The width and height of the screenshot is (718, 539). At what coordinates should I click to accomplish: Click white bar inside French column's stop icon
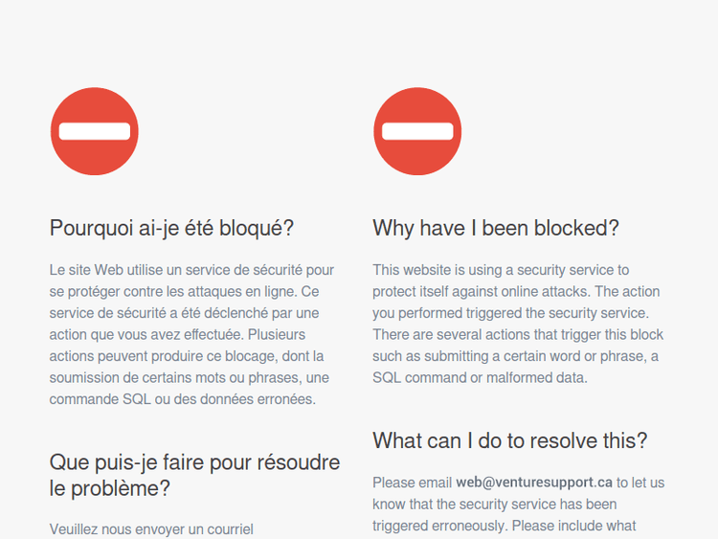tap(95, 131)
